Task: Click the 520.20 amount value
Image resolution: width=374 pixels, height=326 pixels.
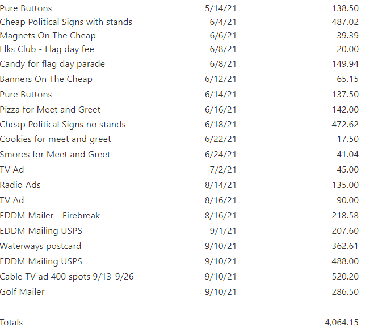Action: 345,277
